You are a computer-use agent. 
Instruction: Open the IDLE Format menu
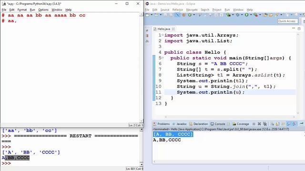pos(22,9)
